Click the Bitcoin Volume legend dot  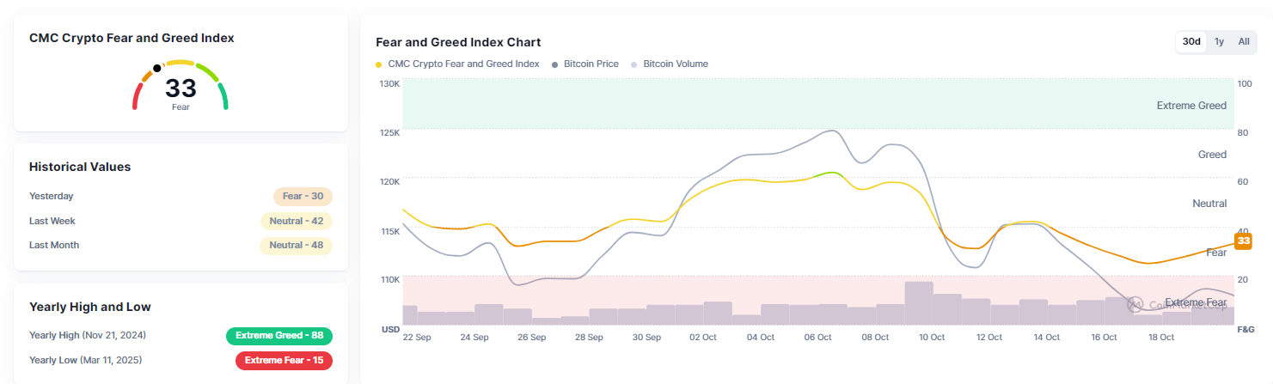pos(635,64)
